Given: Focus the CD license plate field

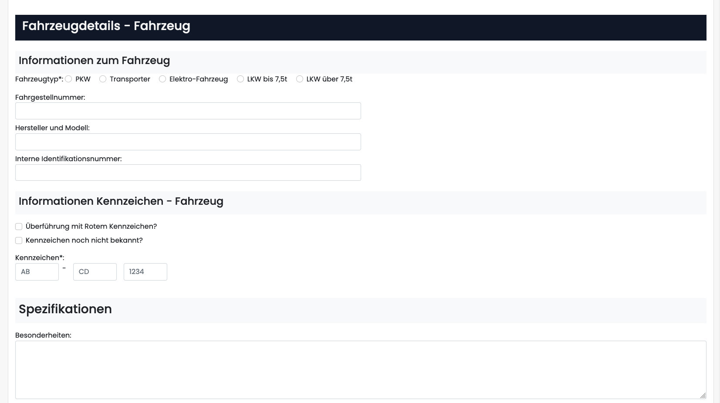Looking at the screenshot, I should 95,272.
